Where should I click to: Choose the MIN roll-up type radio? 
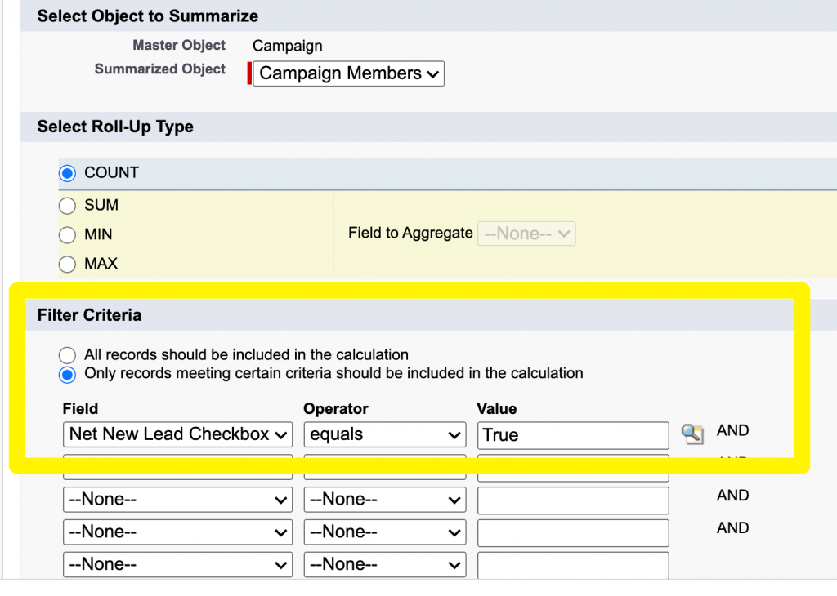(x=67, y=235)
